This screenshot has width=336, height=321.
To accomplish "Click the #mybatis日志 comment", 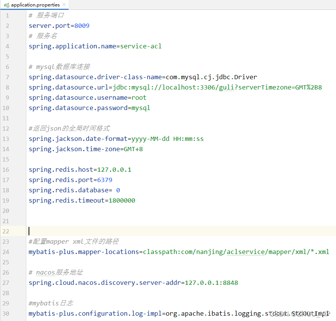I will [x=51, y=303].
